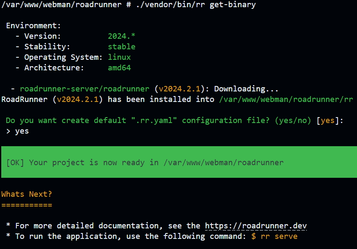
Task: Click the '.rr.yaml' configuration question line
Action: click(x=174, y=120)
